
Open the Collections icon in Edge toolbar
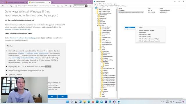pos(70,6)
